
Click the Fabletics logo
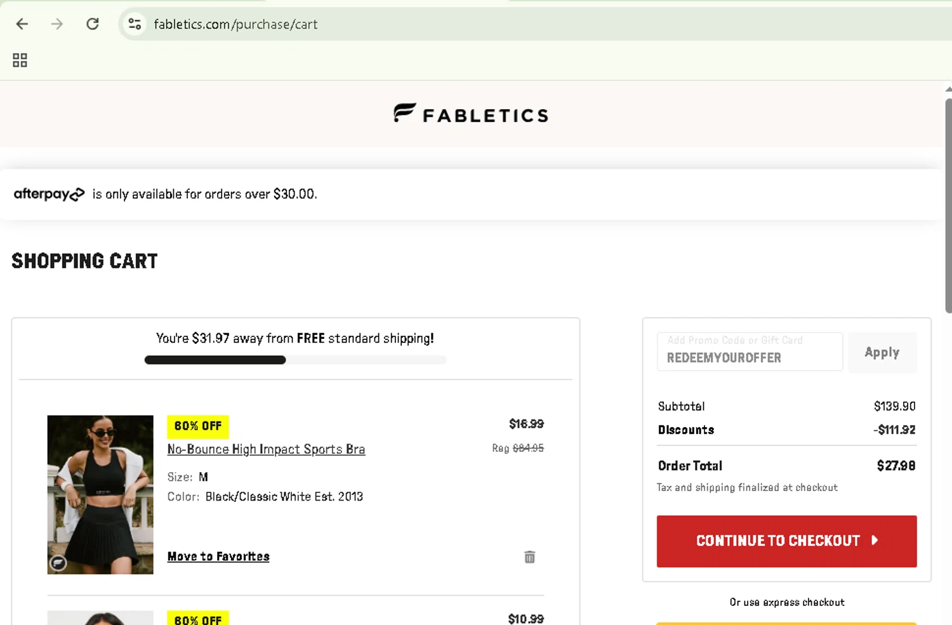coord(471,114)
